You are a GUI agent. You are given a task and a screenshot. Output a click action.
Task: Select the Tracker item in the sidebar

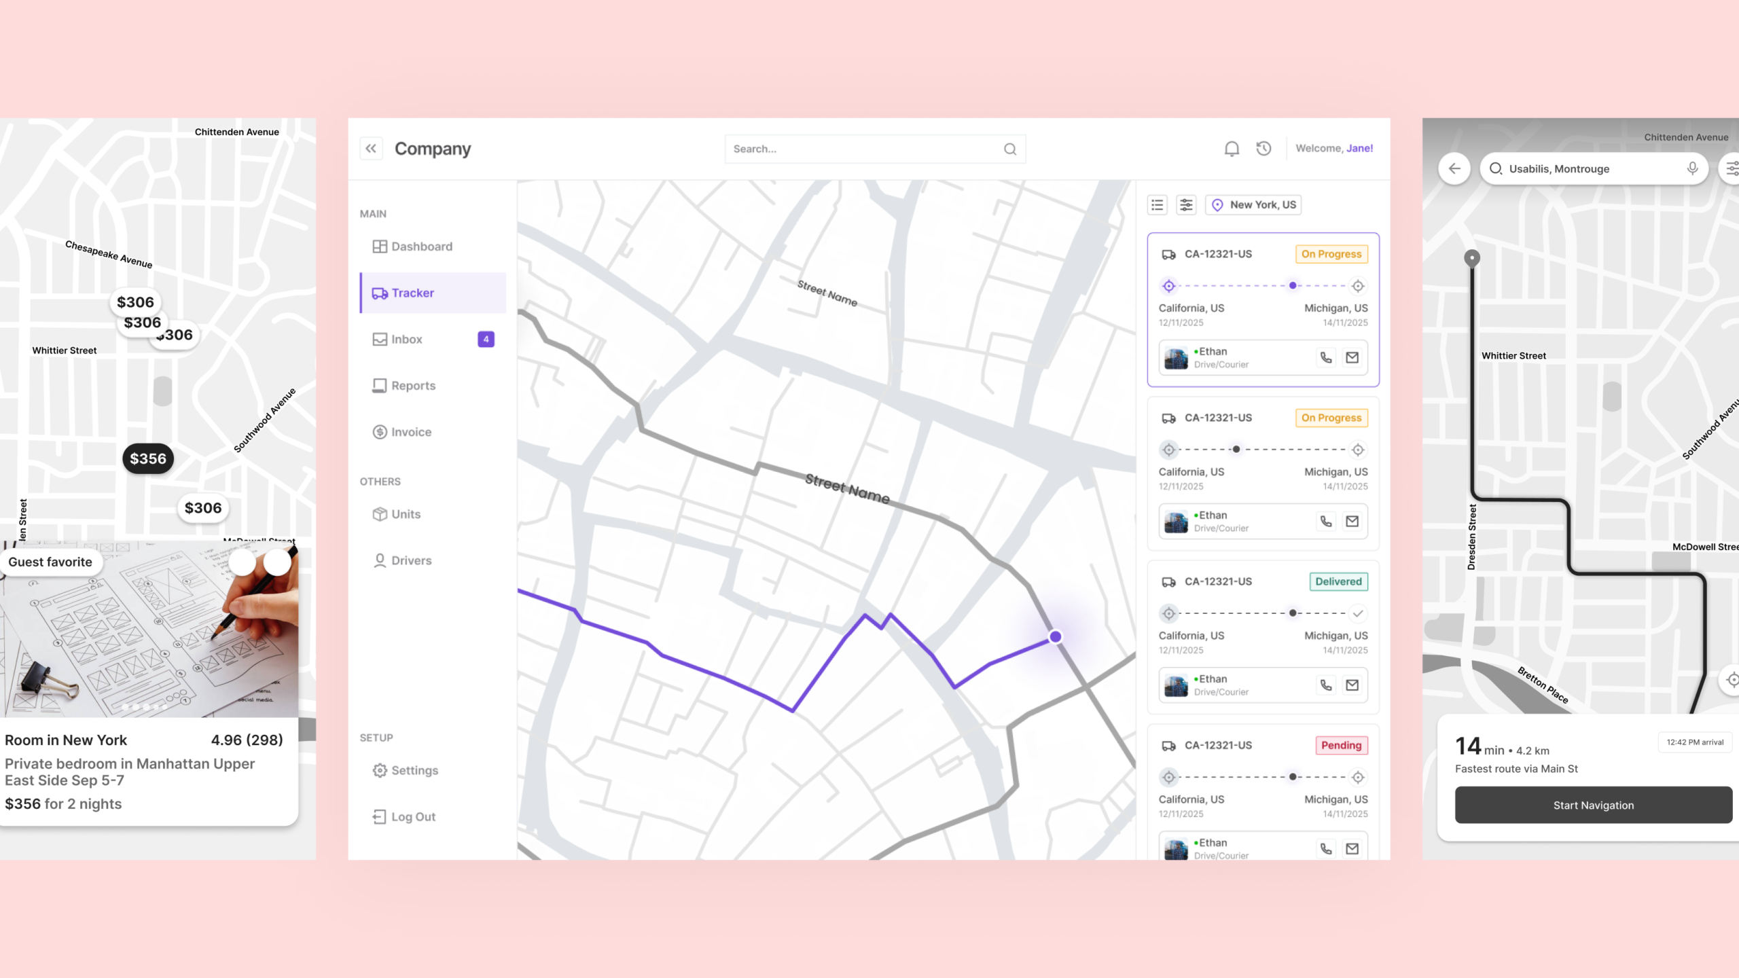coord(413,293)
